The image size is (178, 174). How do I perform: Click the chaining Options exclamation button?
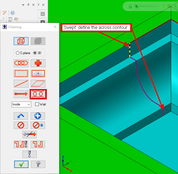pyautogui.click(x=30, y=154)
